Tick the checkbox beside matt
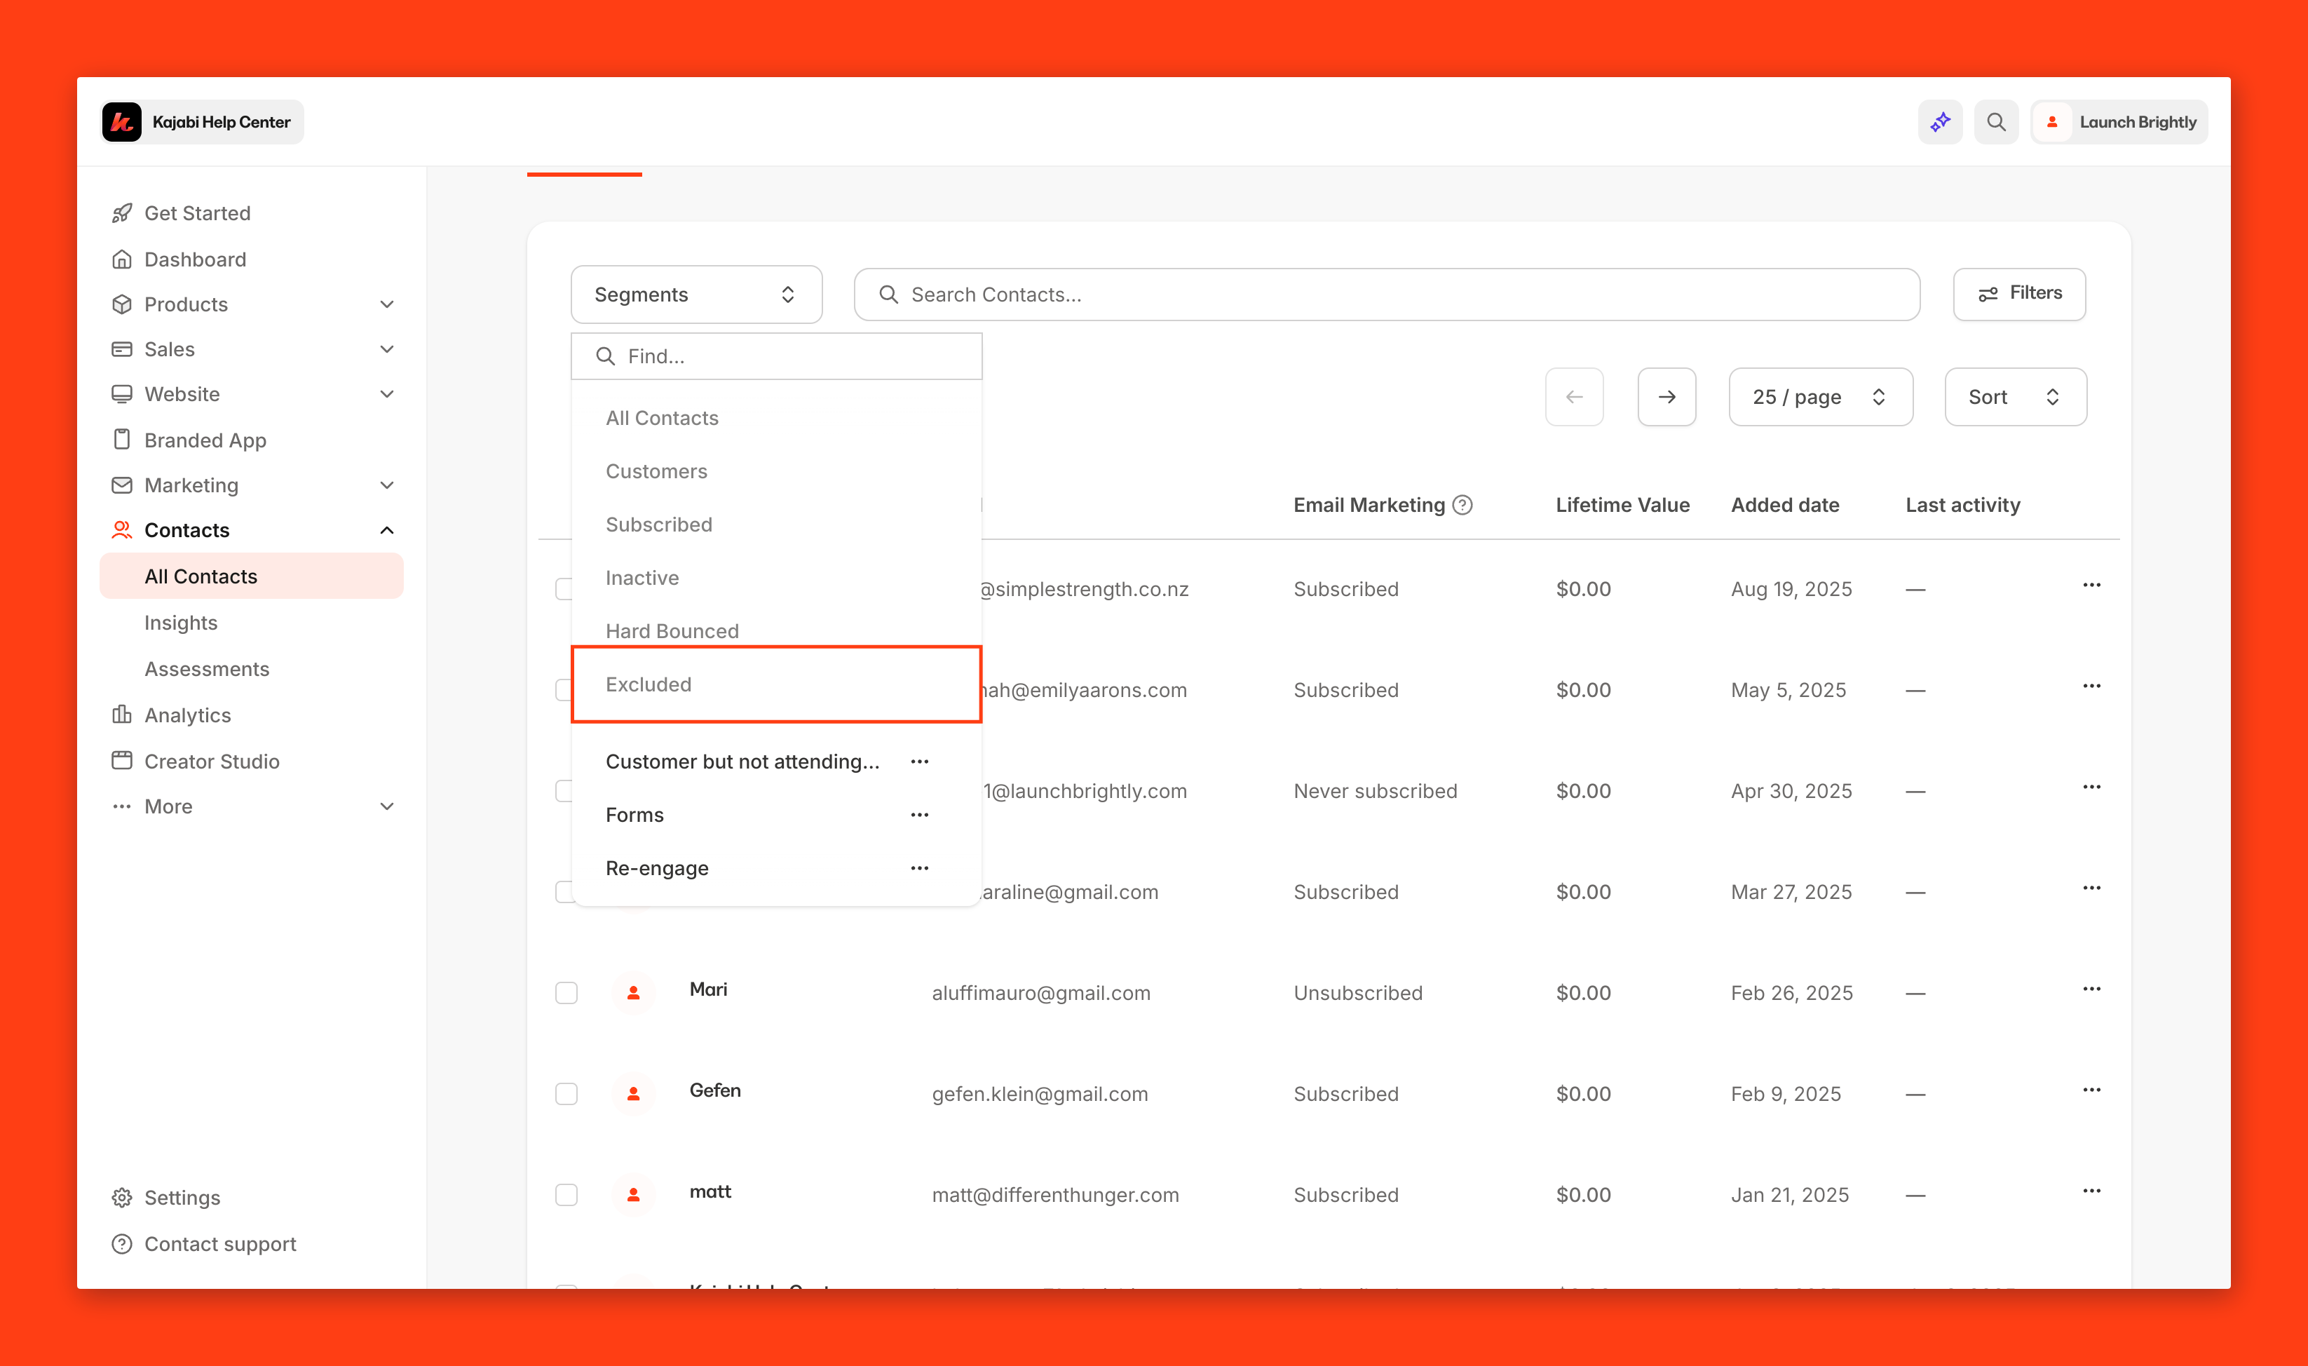Image resolution: width=2308 pixels, height=1366 pixels. pyautogui.click(x=566, y=1195)
